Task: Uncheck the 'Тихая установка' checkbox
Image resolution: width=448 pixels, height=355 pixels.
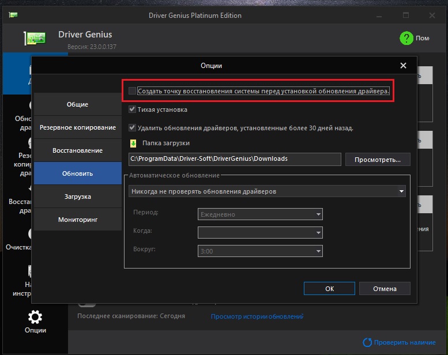Action: (x=132, y=109)
